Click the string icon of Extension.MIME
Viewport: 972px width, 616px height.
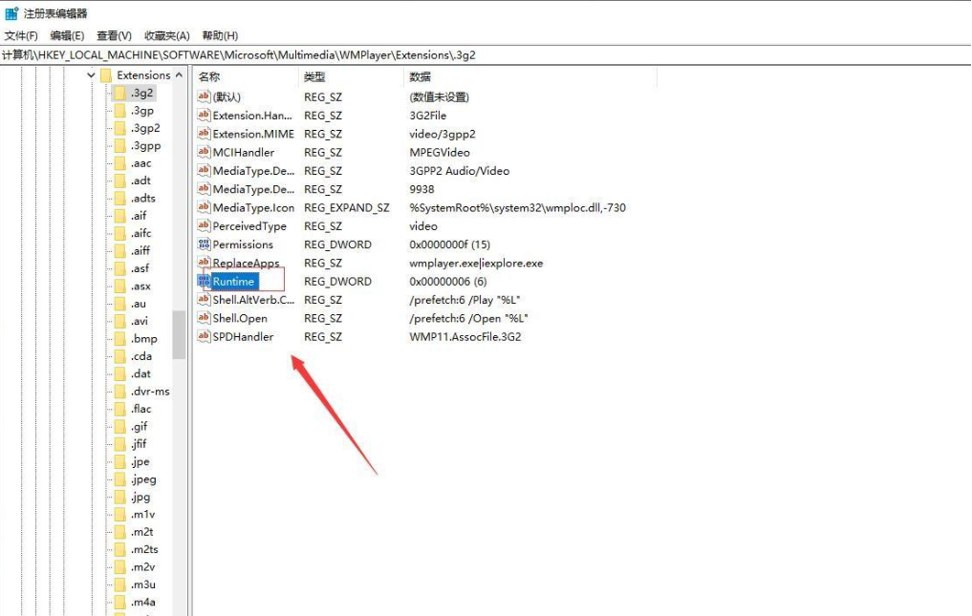(x=204, y=134)
